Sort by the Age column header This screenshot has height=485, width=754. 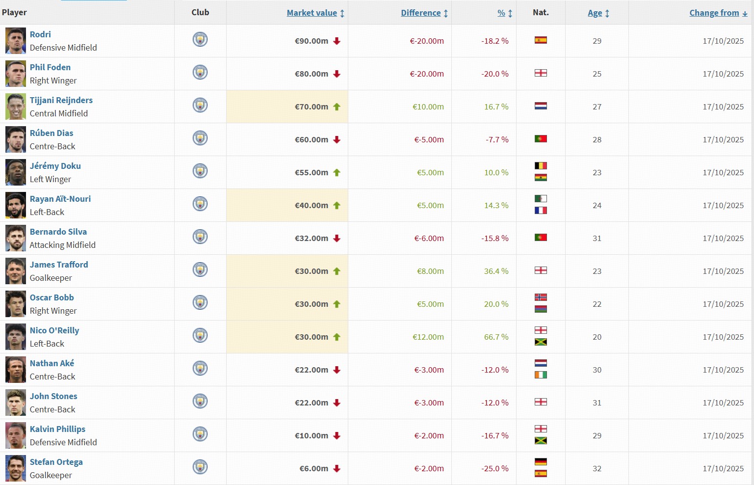pos(595,13)
